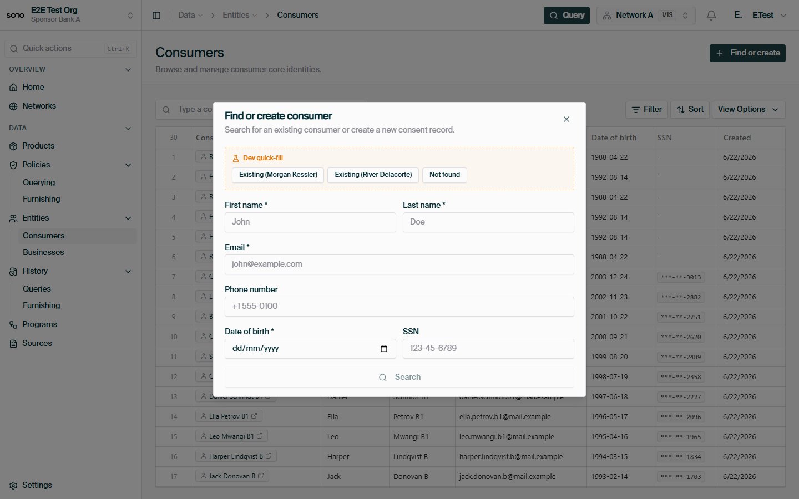Focus the Phone number field
This screenshot has height=499, width=799.
tap(399, 307)
